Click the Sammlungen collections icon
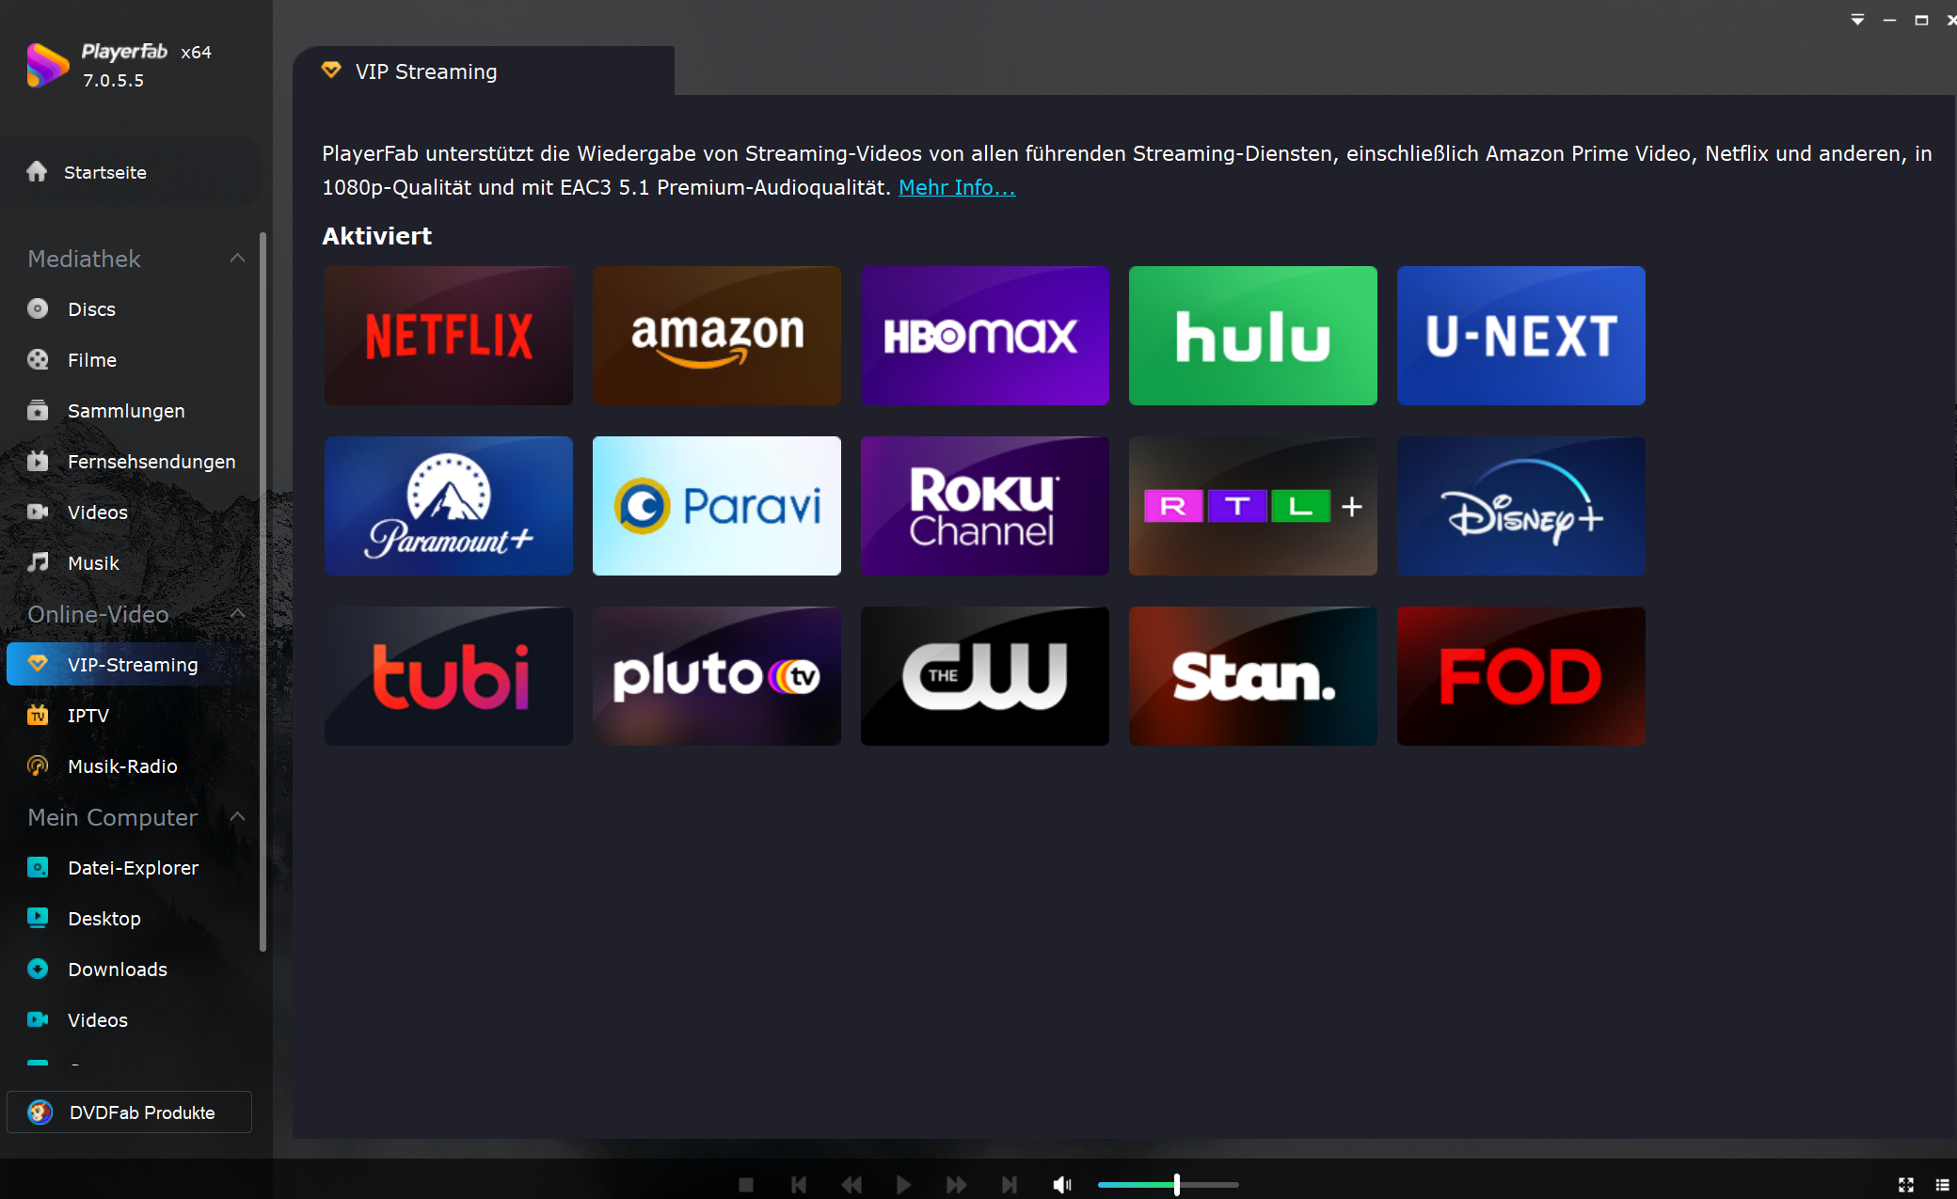This screenshot has width=1957, height=1199. (x=38, y=410)
